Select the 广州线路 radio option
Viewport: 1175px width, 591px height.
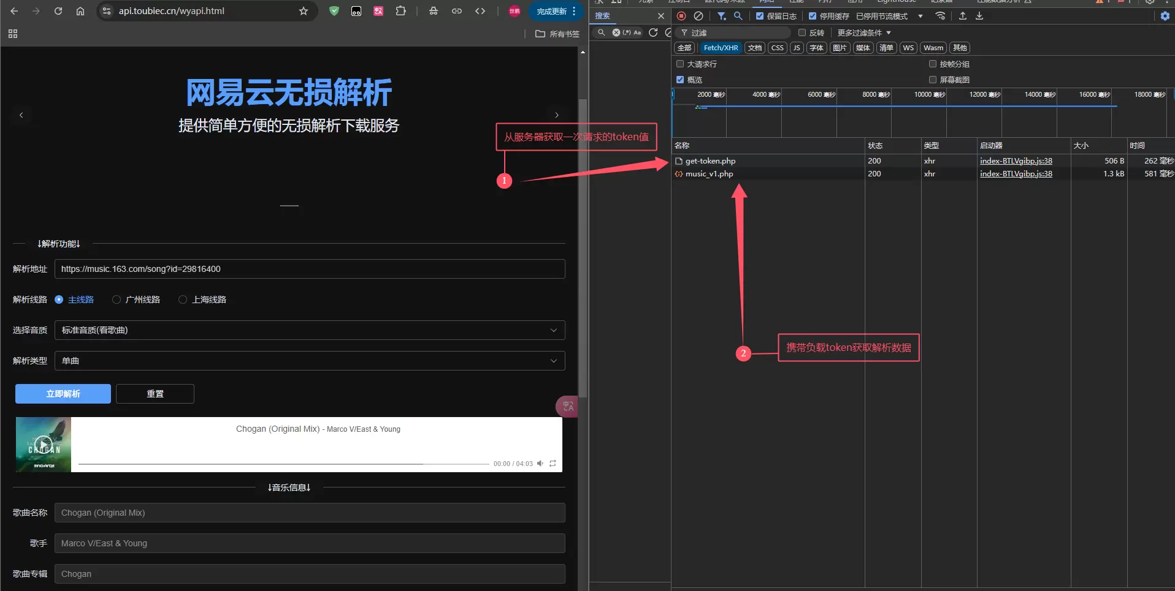[117, 299]
